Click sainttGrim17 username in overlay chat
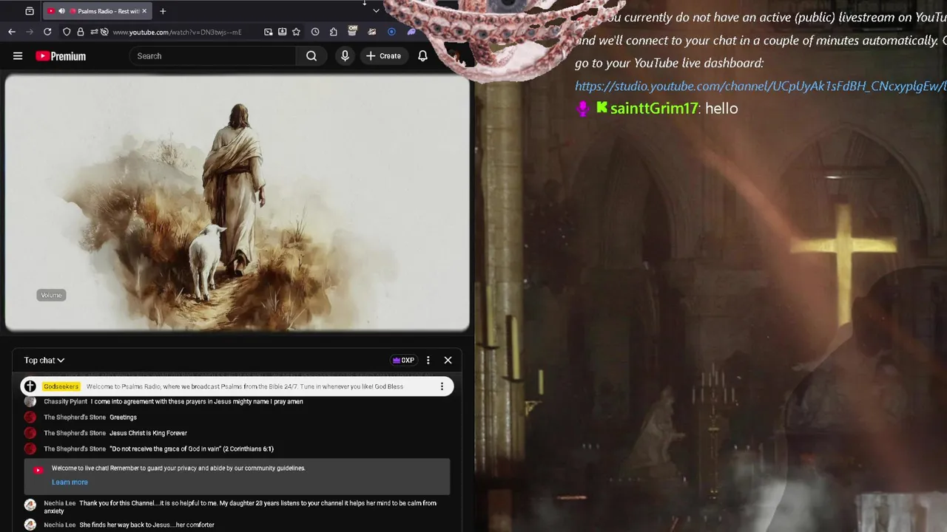Viewport: 947px width, 532px height. click(x=654, y=108)
